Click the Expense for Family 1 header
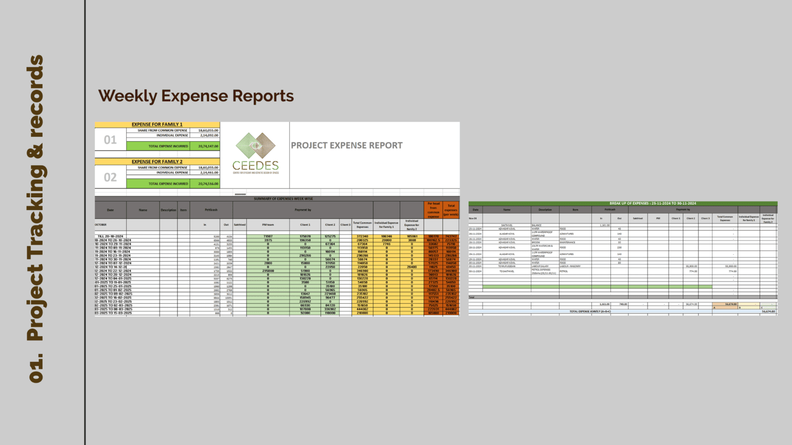Screen dimensions: 792x445 [157, 125]
